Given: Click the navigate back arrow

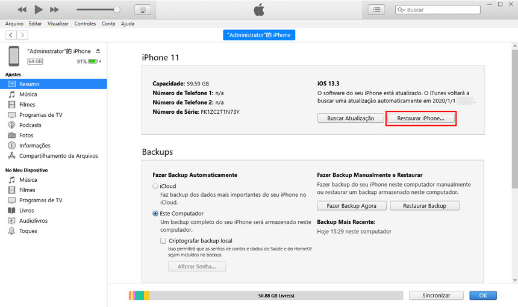Looking at the screenshot, I should click(x=11, y=36).
